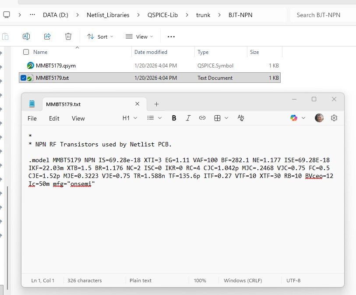Toggle Italic formatting in Notepad toolbar
Image resolution: width=356 pixels, height=295 pixels.
tap(188, 118)
